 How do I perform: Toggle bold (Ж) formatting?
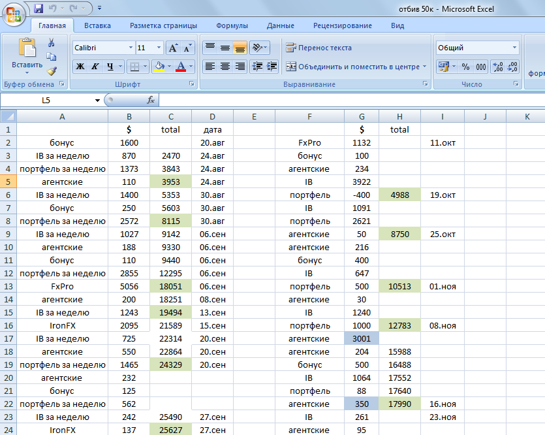coord(80,67)
